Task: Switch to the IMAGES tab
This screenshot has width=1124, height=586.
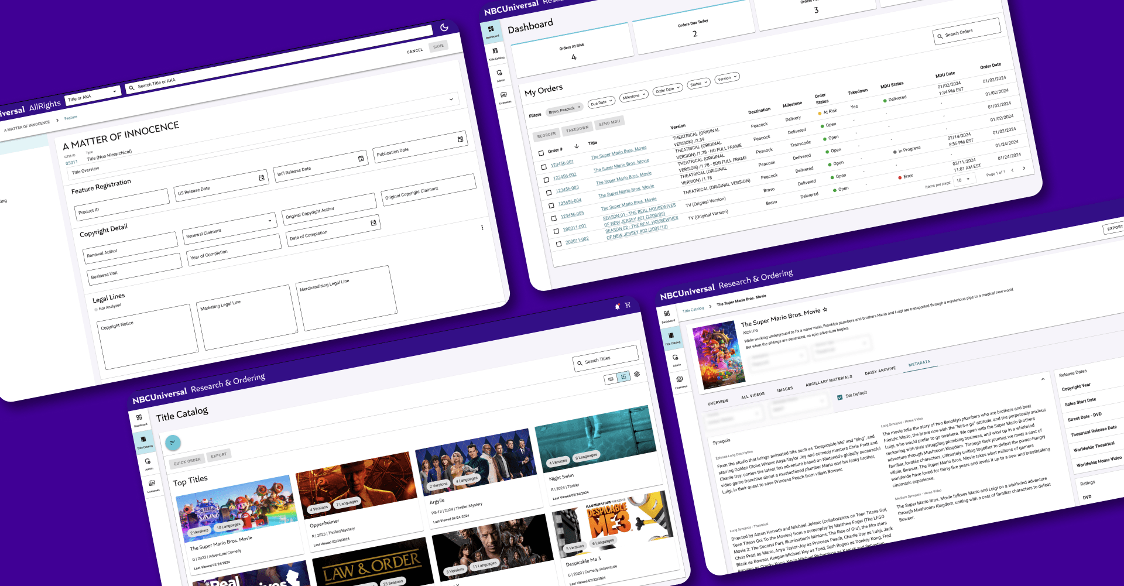Action: [x=785, y=389]
